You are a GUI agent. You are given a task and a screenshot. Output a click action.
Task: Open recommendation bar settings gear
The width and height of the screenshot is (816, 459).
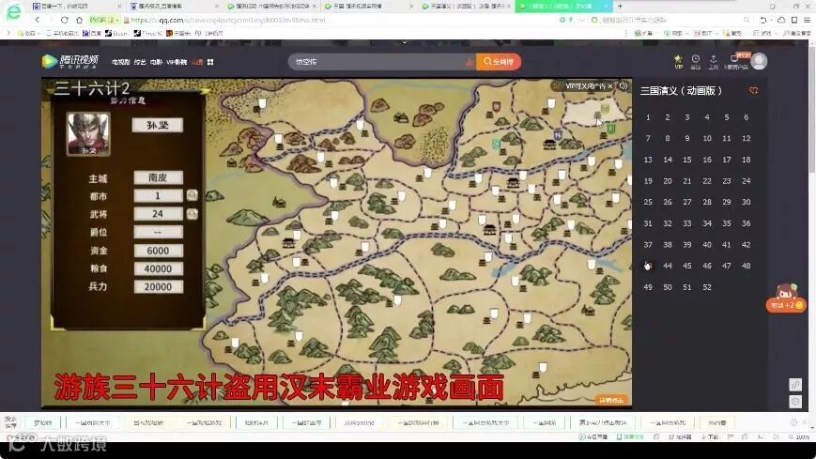[793, 422]
